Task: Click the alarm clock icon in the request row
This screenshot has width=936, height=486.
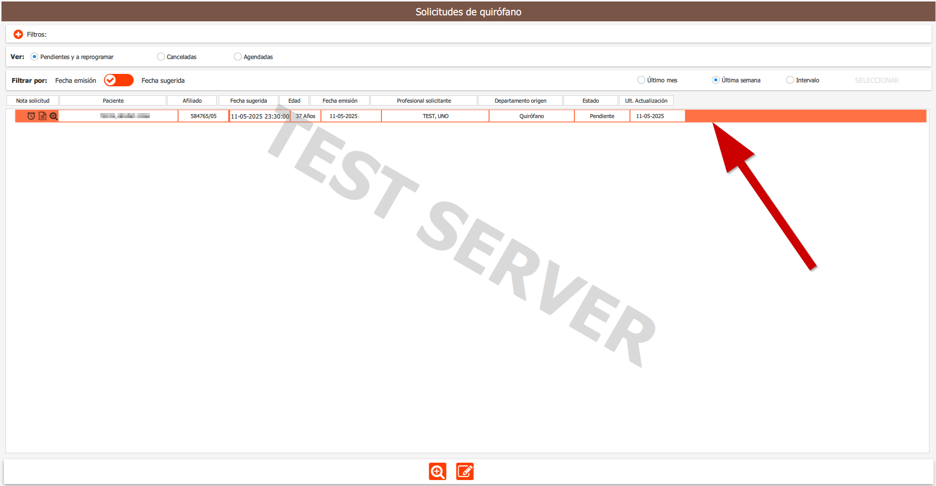Action: click(x=31, y=116)
